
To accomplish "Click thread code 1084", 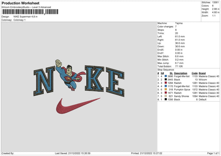I will (195, 96).
